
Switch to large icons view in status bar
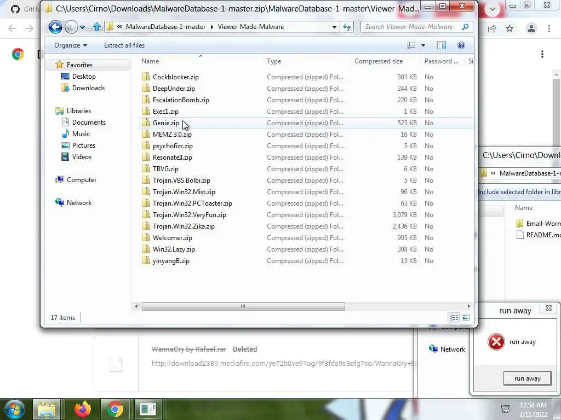click(x=466, y=317)
